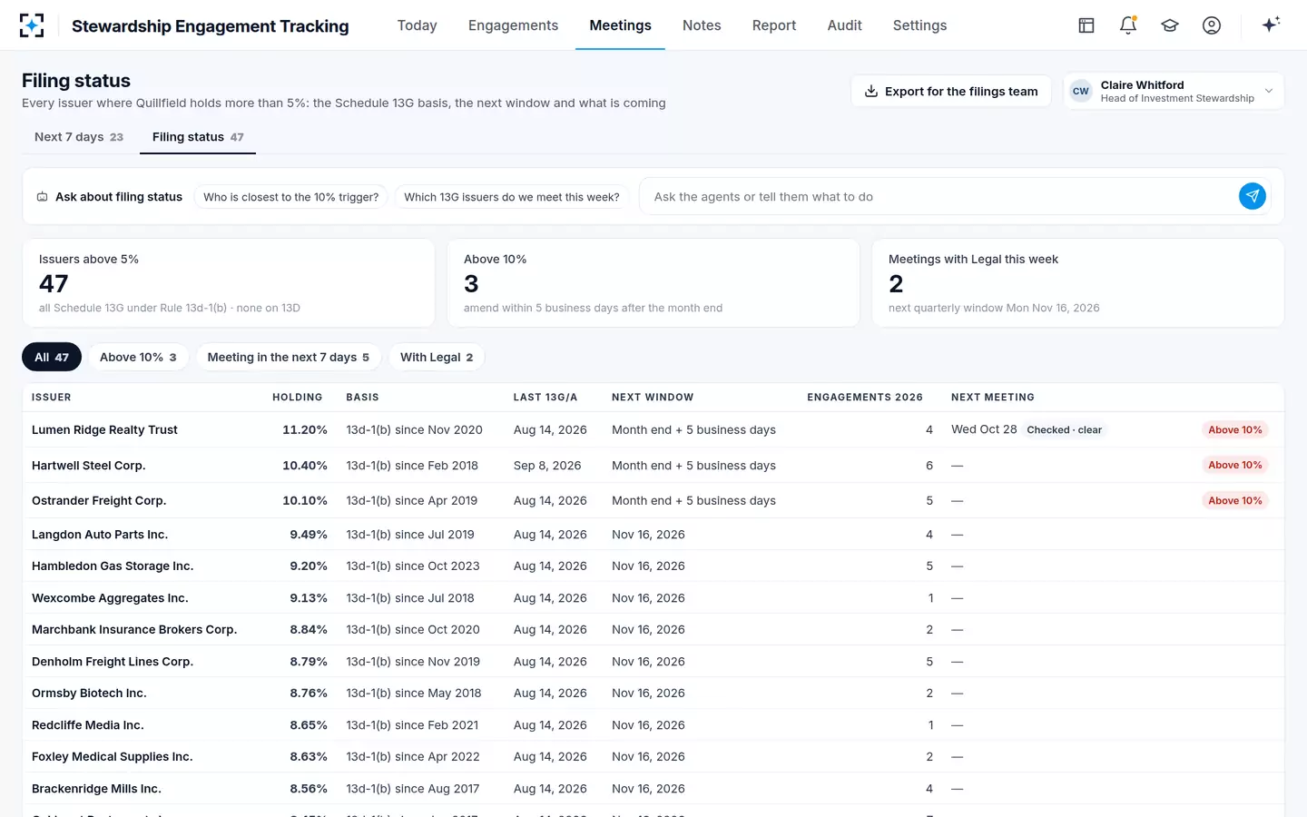Click the Stewardship Engagement Tracking title
The height and width of the screenshot is (817, 1307).
(x=211, y=25)
